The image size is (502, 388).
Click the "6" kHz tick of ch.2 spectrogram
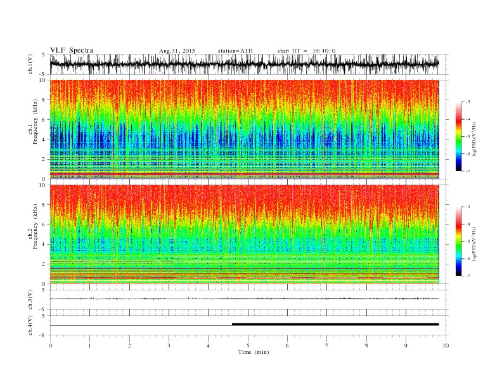click(44, 224)
